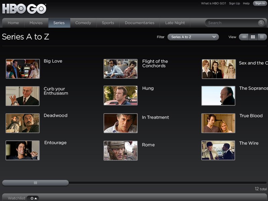
Task: Open The Sopranos thumbnail
Action: click(218, 96)
